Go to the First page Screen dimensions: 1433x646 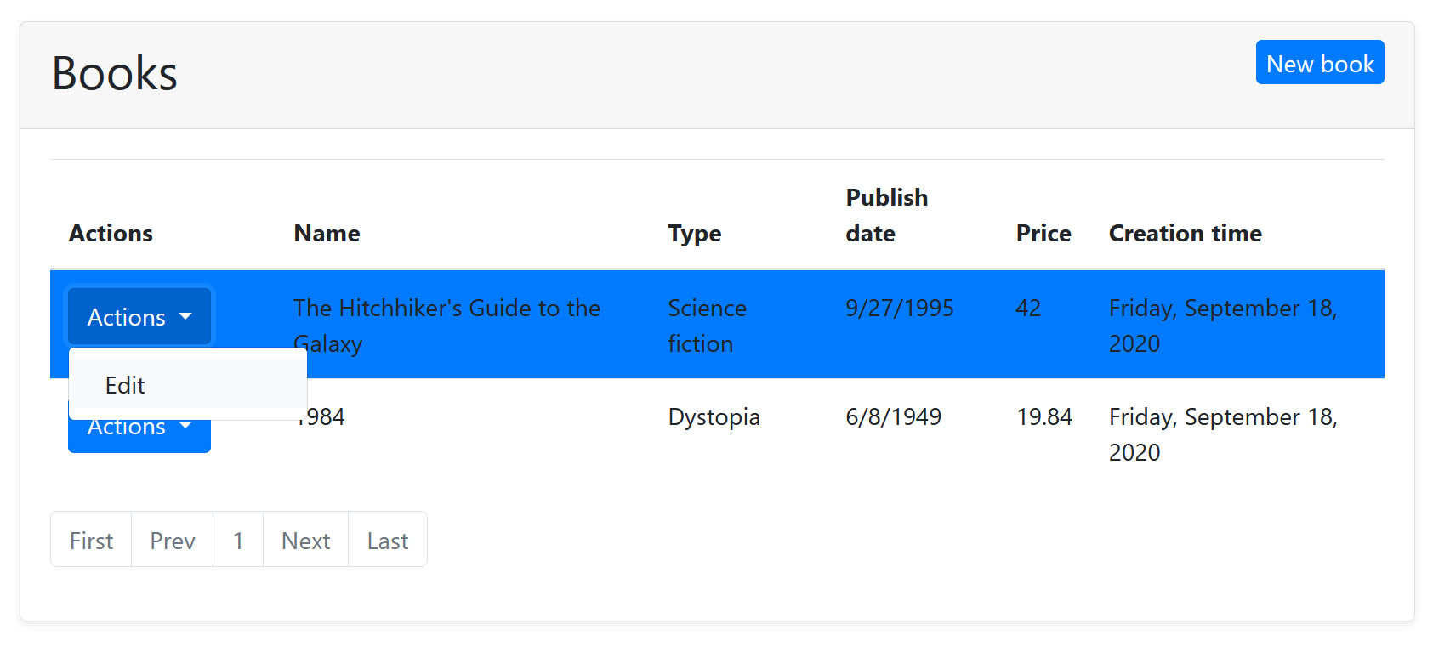pyautogui.click(x=91, y=540)
